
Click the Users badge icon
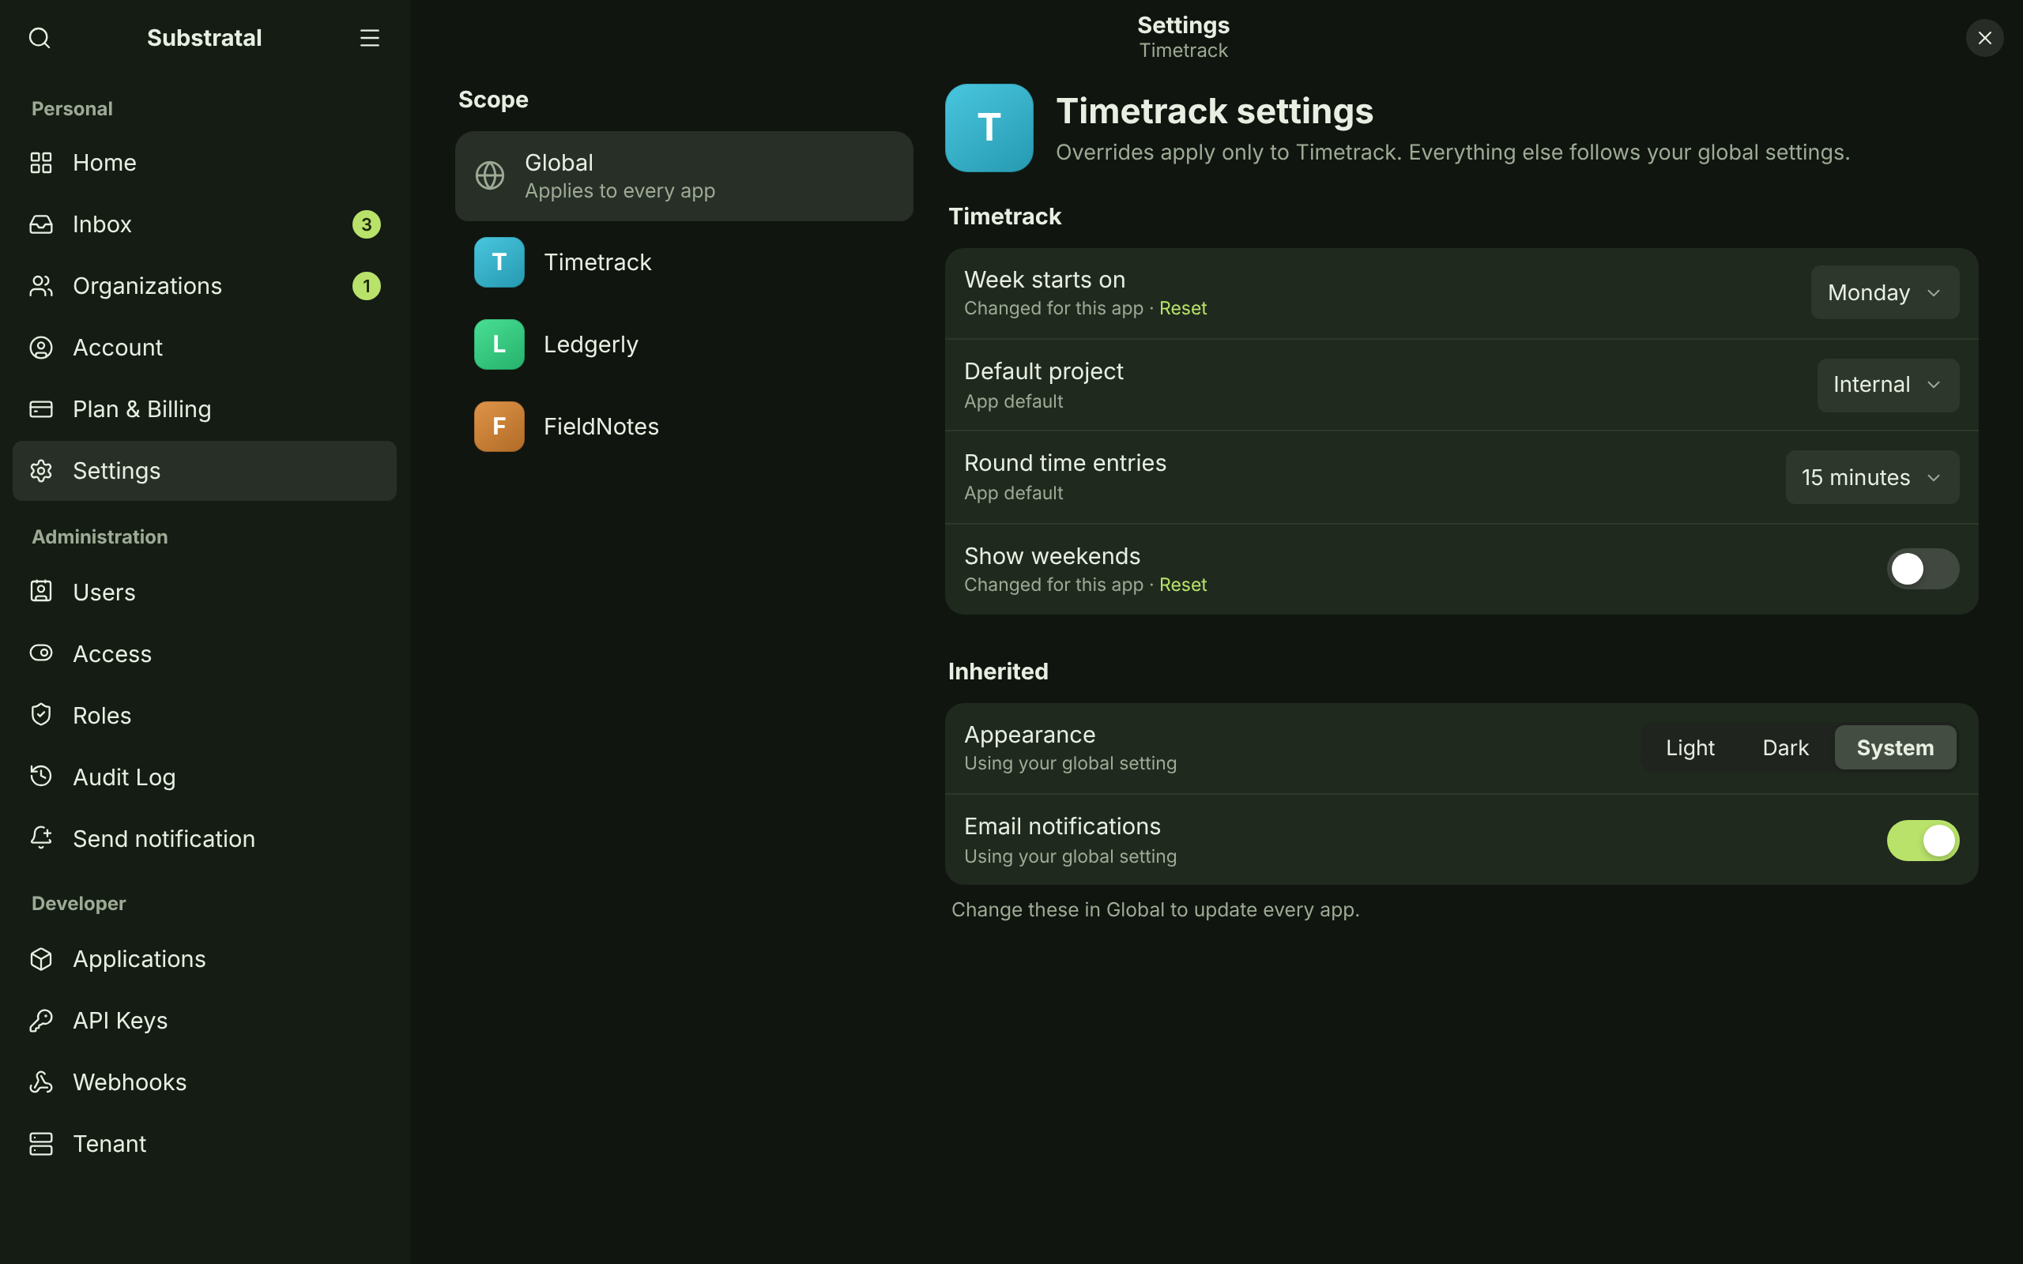coord(41,592)
